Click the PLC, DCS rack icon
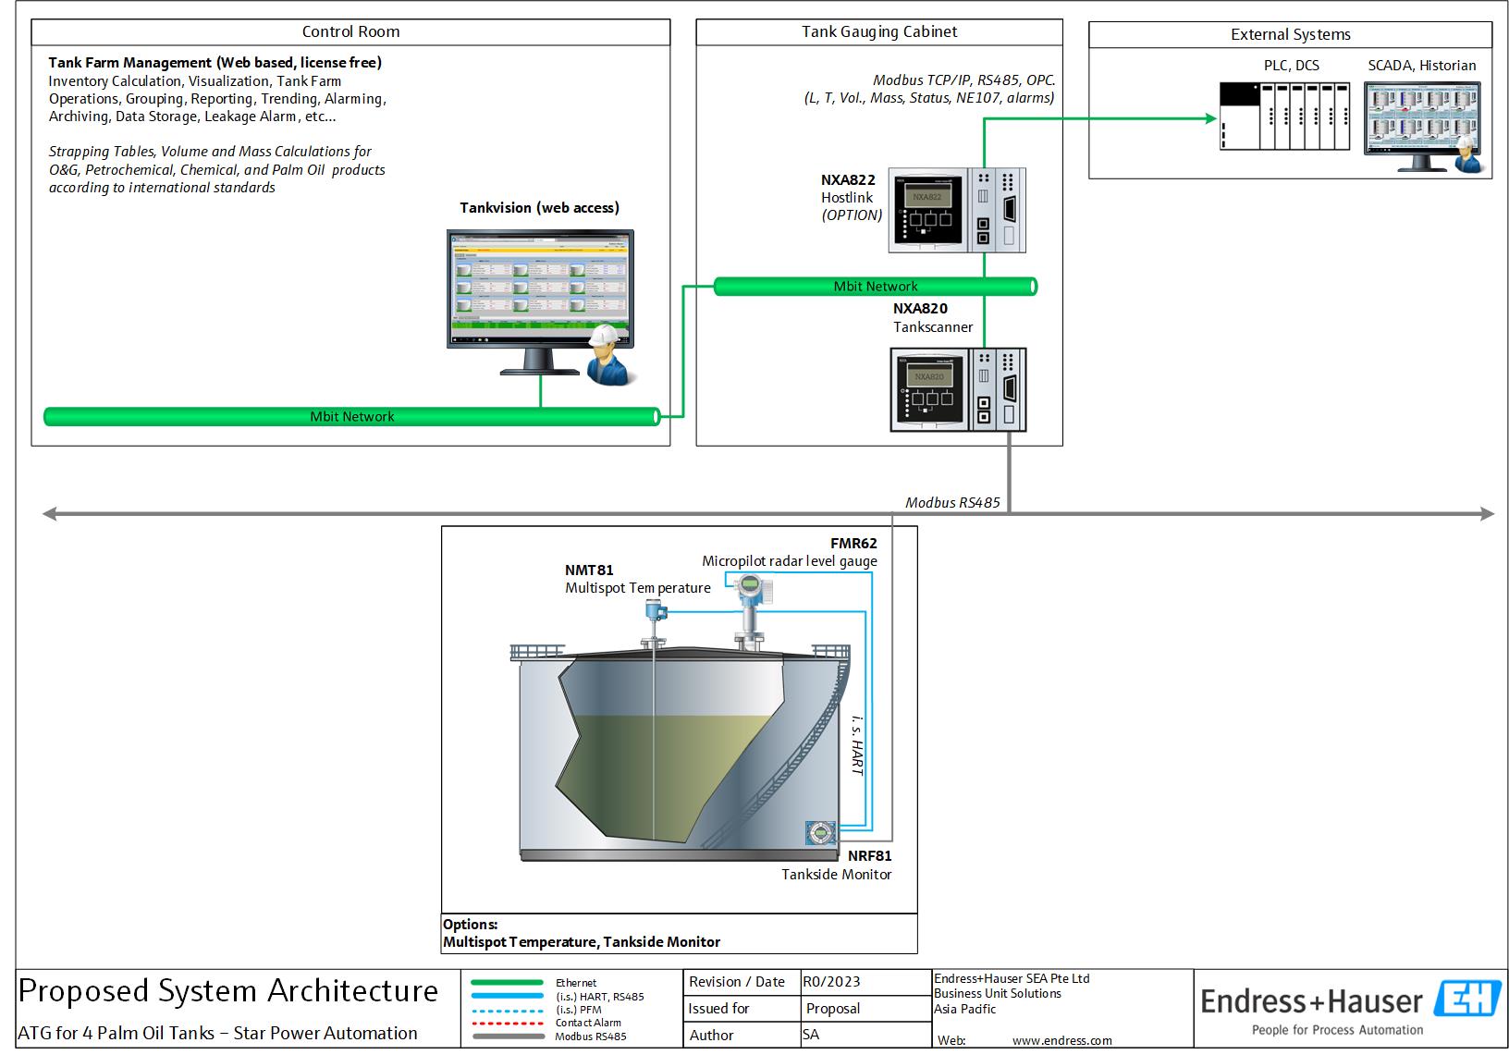The width and height of the screenshot is (1509, 1055). 1284,116
